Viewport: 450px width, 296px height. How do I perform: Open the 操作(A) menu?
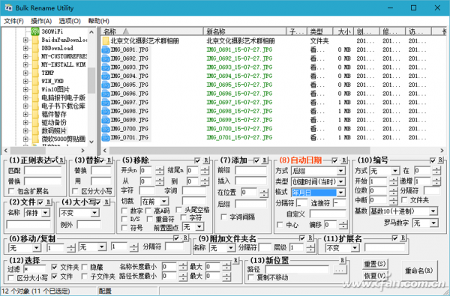point(41,21)
